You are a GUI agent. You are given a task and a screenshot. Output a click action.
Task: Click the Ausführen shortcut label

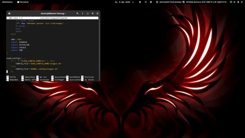75,77
